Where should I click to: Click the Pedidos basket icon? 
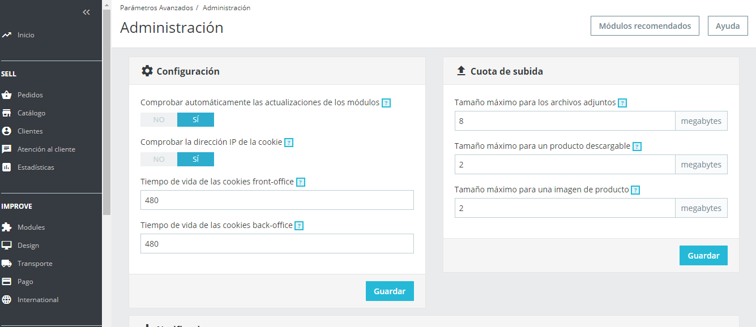pyautogui.click(x=7, y=95)
